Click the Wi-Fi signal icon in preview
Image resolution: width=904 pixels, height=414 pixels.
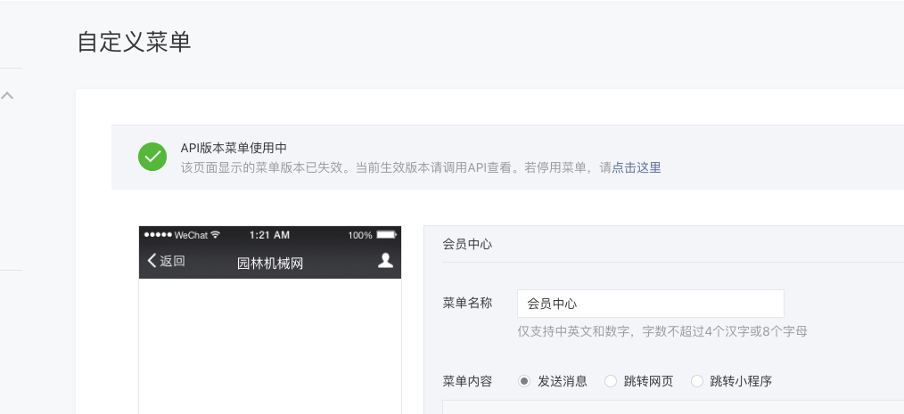(x=216, y=235)
